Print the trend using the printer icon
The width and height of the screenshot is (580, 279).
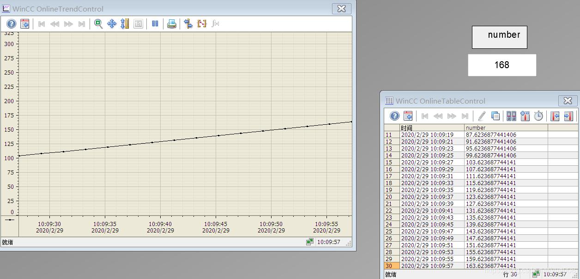point(172,24)
